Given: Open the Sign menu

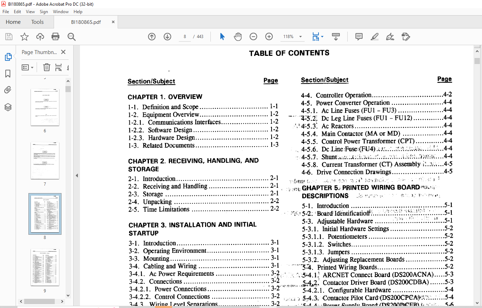Looking at the screenshot, I should pyautogui.click(x=44, y=12).
